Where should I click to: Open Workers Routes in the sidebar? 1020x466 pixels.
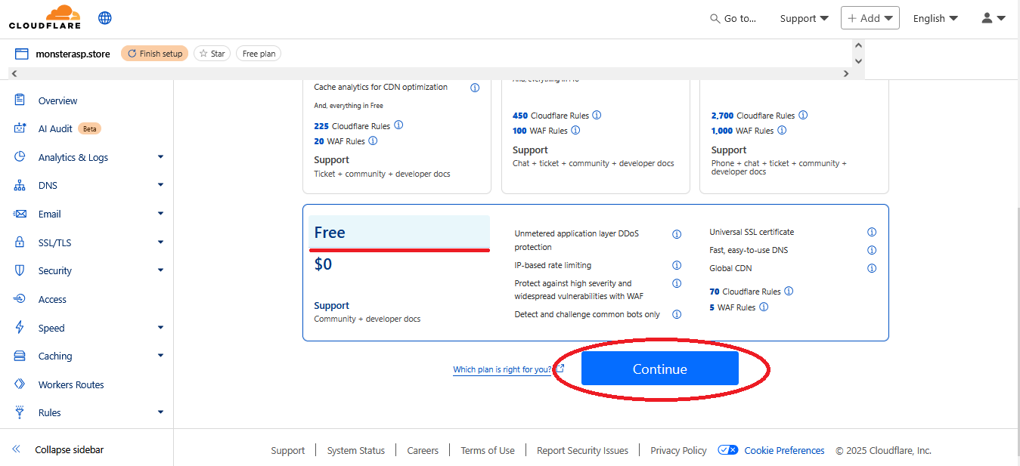click(x=71, y=384)
